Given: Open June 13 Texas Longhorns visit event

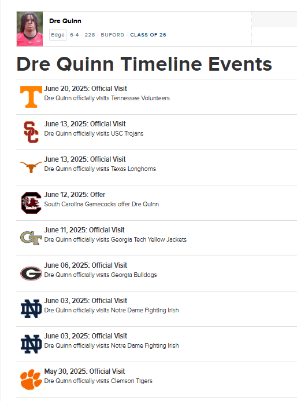Looking at the screenshot, I should click(157, 167).
